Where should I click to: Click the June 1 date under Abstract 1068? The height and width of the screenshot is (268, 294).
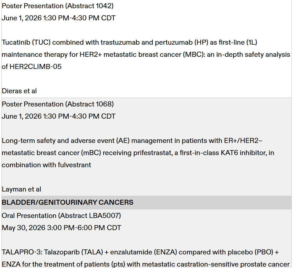tap(59, 116)
